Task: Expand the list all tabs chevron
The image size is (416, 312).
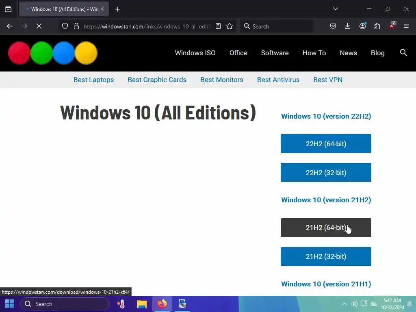Action: 335,9
